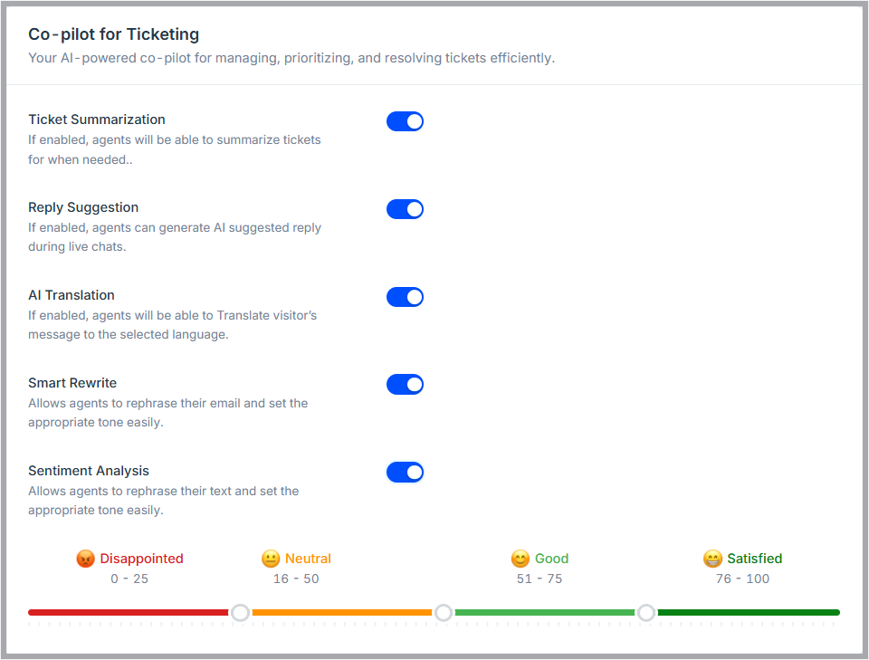Click the red Disappointed label text
The height and width of the screenshot is (660, 869).
(141, 559)
